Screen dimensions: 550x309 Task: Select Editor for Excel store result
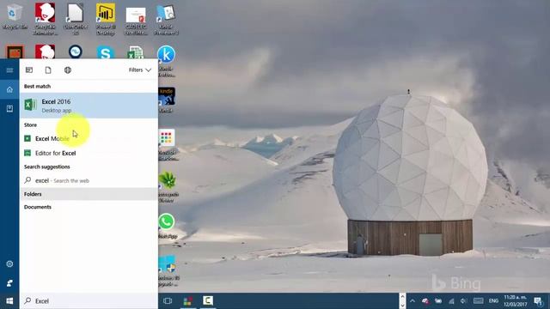click(x=89, y=153)
